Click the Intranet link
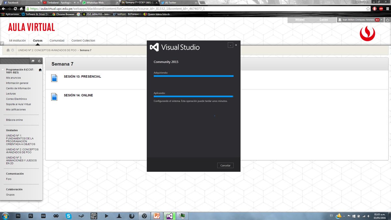The width and height of the screenshot is (391, 220). click(300, 20)
